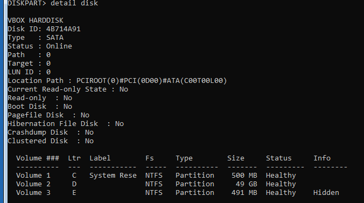Click 'Volume 1' in the table
The image size is (364, 203).
point(33,176)
